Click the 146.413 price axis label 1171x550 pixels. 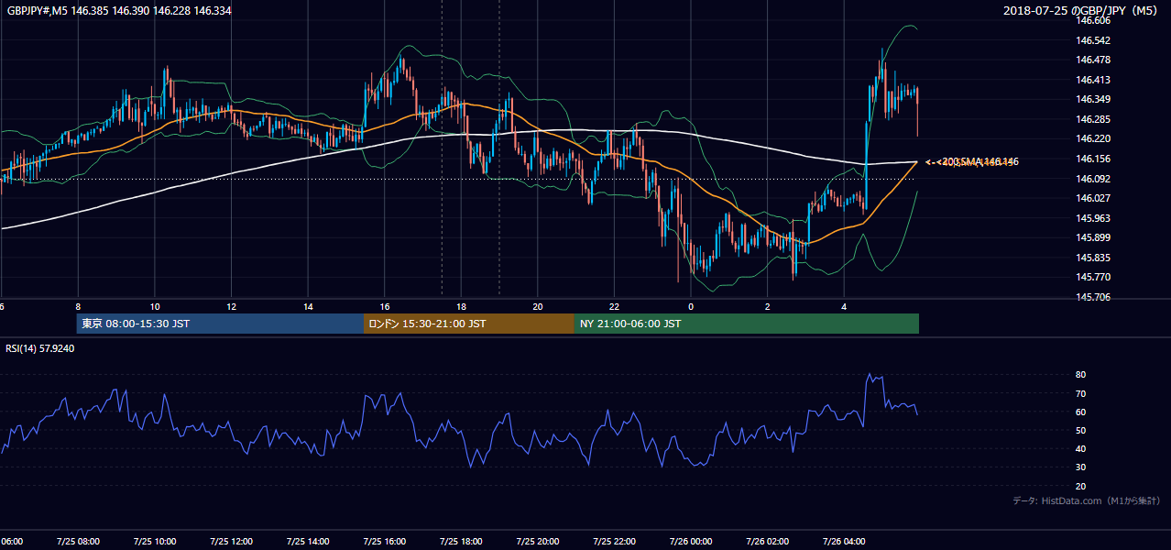coord(1093,80)
